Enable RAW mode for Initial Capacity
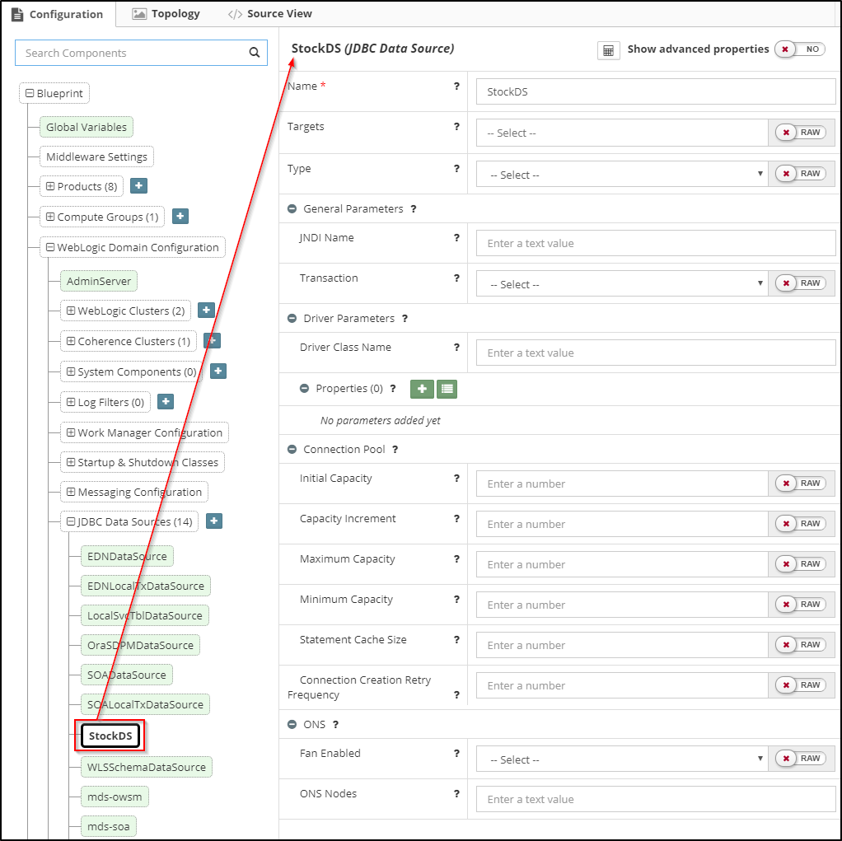842x841 pixels. tap(800, 484)
